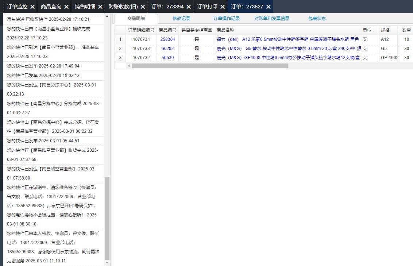Click the 是否是专柜商品 column header
Screen dimensions: 413x266
tap(197, 30)
